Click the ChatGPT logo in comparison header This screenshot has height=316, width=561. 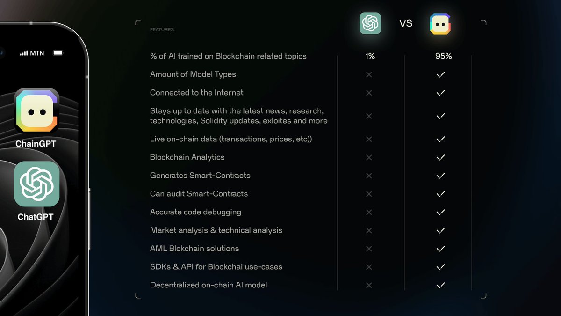370,23
